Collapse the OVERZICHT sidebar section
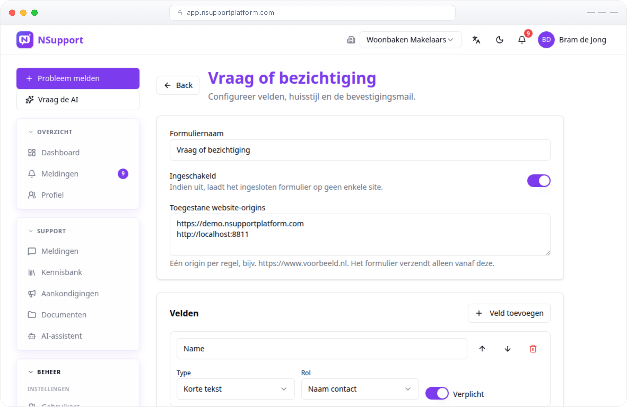This screenshot has height=407, width=627. tap(50, 132)
